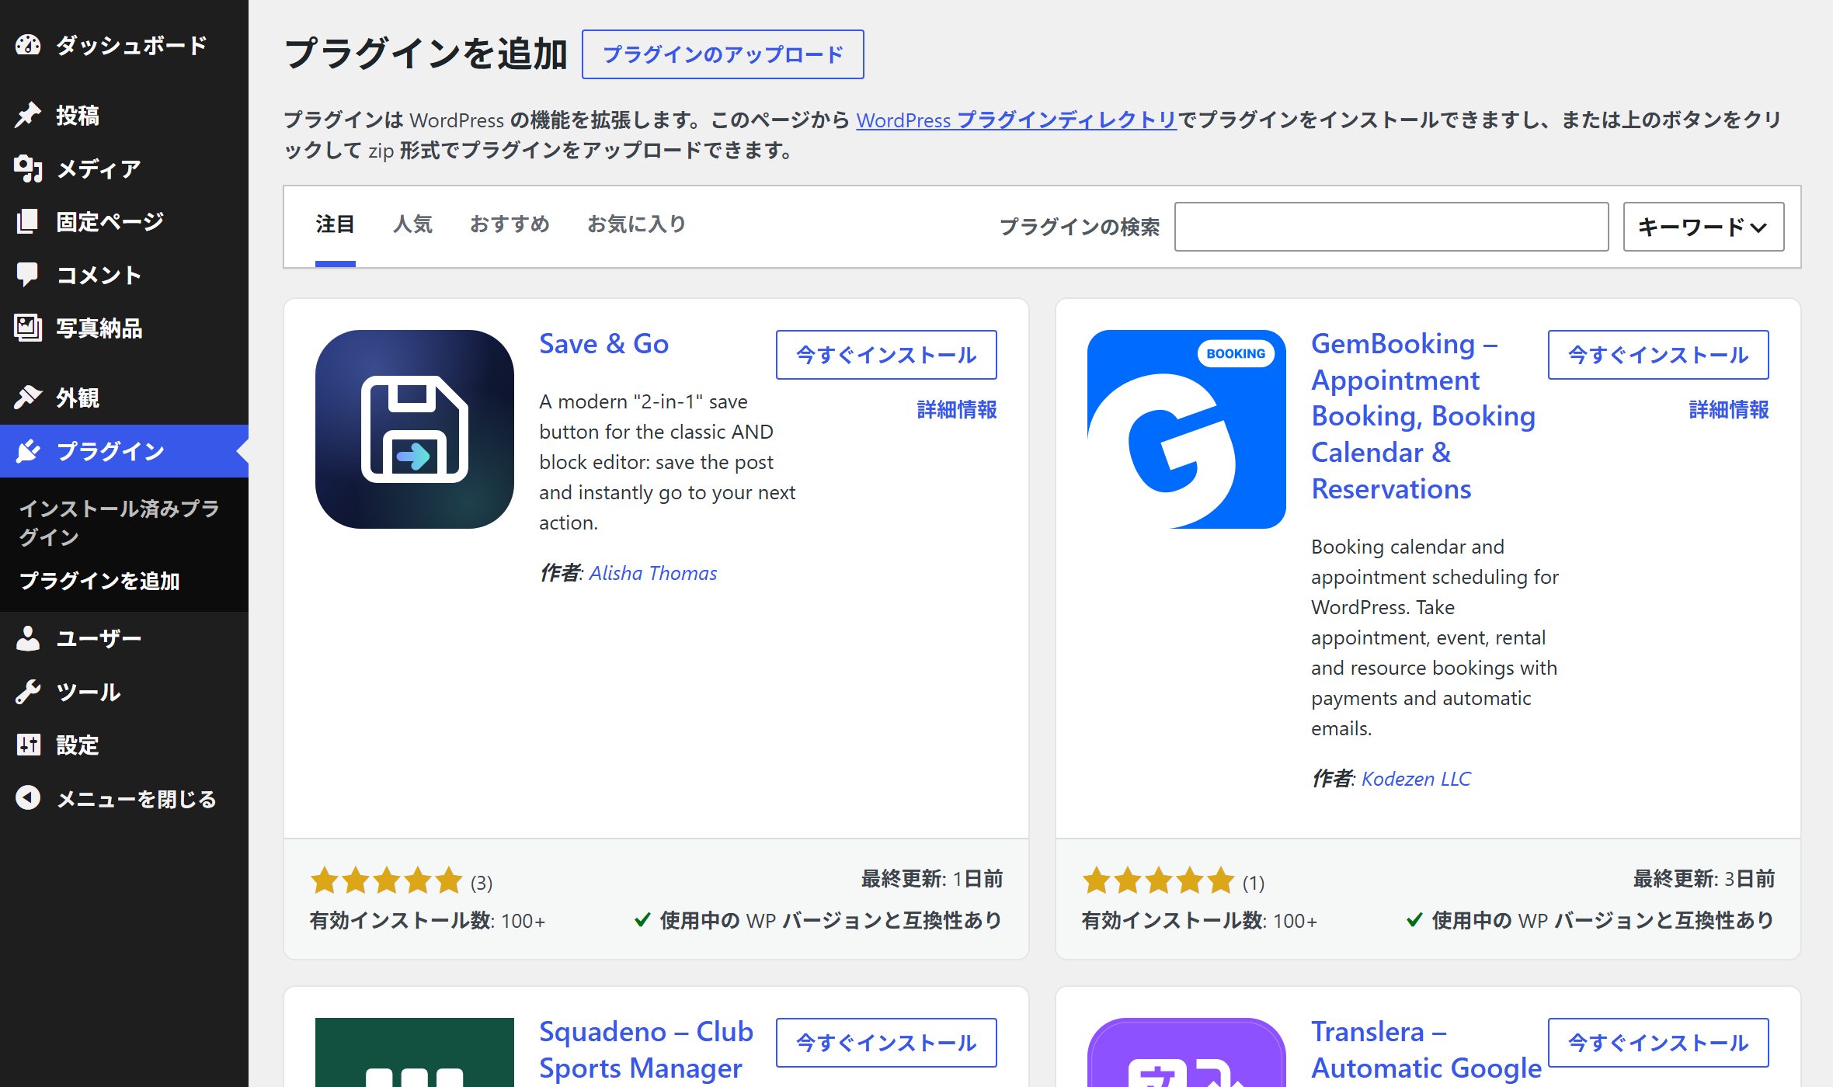Open the Squadeno – Club Sports Manager title
This screenshot has width=1833, height=1087.
click(646, 1050)
